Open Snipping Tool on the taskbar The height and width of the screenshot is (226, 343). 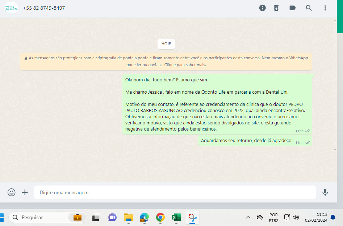point(192,217)
